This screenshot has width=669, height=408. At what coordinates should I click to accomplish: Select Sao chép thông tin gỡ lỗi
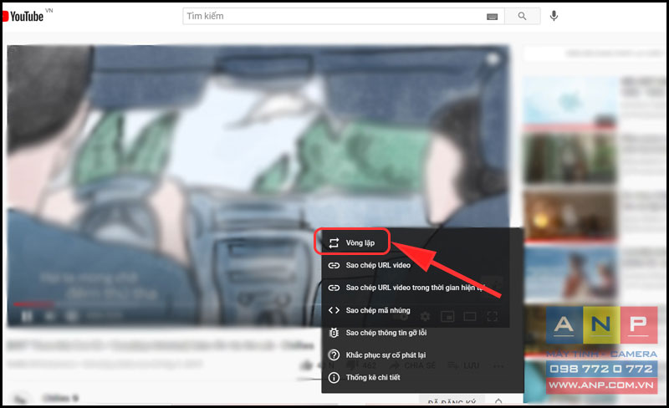(x=422, y=333)
